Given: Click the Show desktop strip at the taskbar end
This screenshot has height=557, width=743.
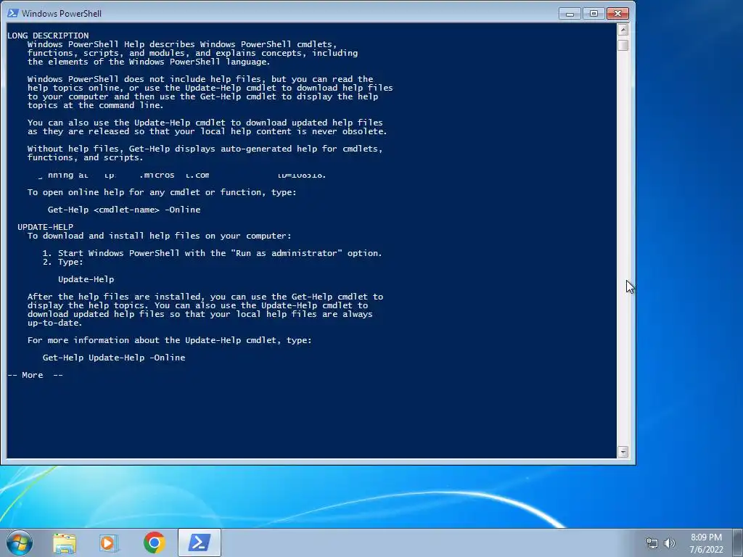Looking at the screenshot, I should [738, 542].
